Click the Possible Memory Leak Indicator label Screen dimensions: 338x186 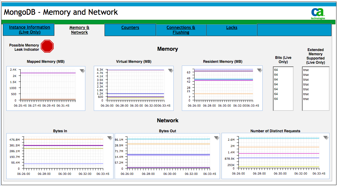(24, 47)
